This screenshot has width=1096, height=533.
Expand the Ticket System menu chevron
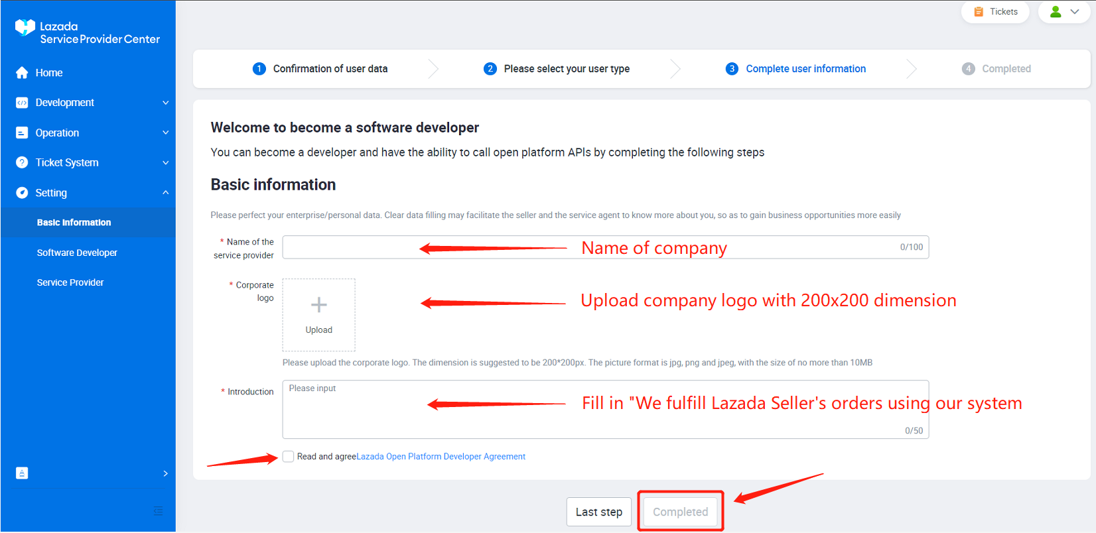pos(166,162)
